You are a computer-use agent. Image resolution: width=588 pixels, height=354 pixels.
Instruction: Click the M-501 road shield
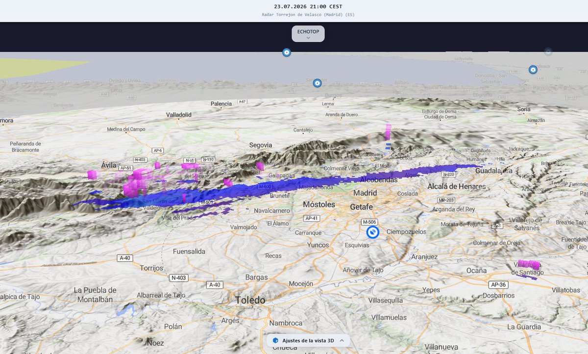206,202
